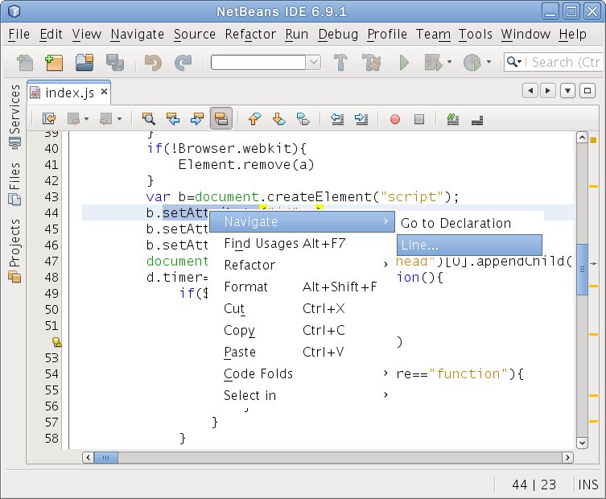Maximize the editor window button
This screenshot has width=606, height=499.
pyautogui.click(x=587, y=91)
